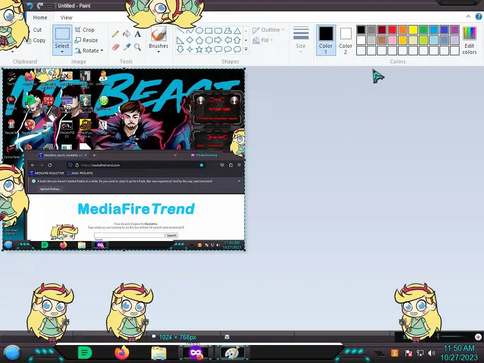
Task: Activate the Color picker eyedropper
Action: pyautogui.click(x=127, y=47)
